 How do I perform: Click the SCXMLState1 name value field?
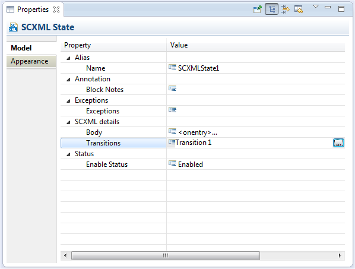pyautogui.click(x=256, y=68)
